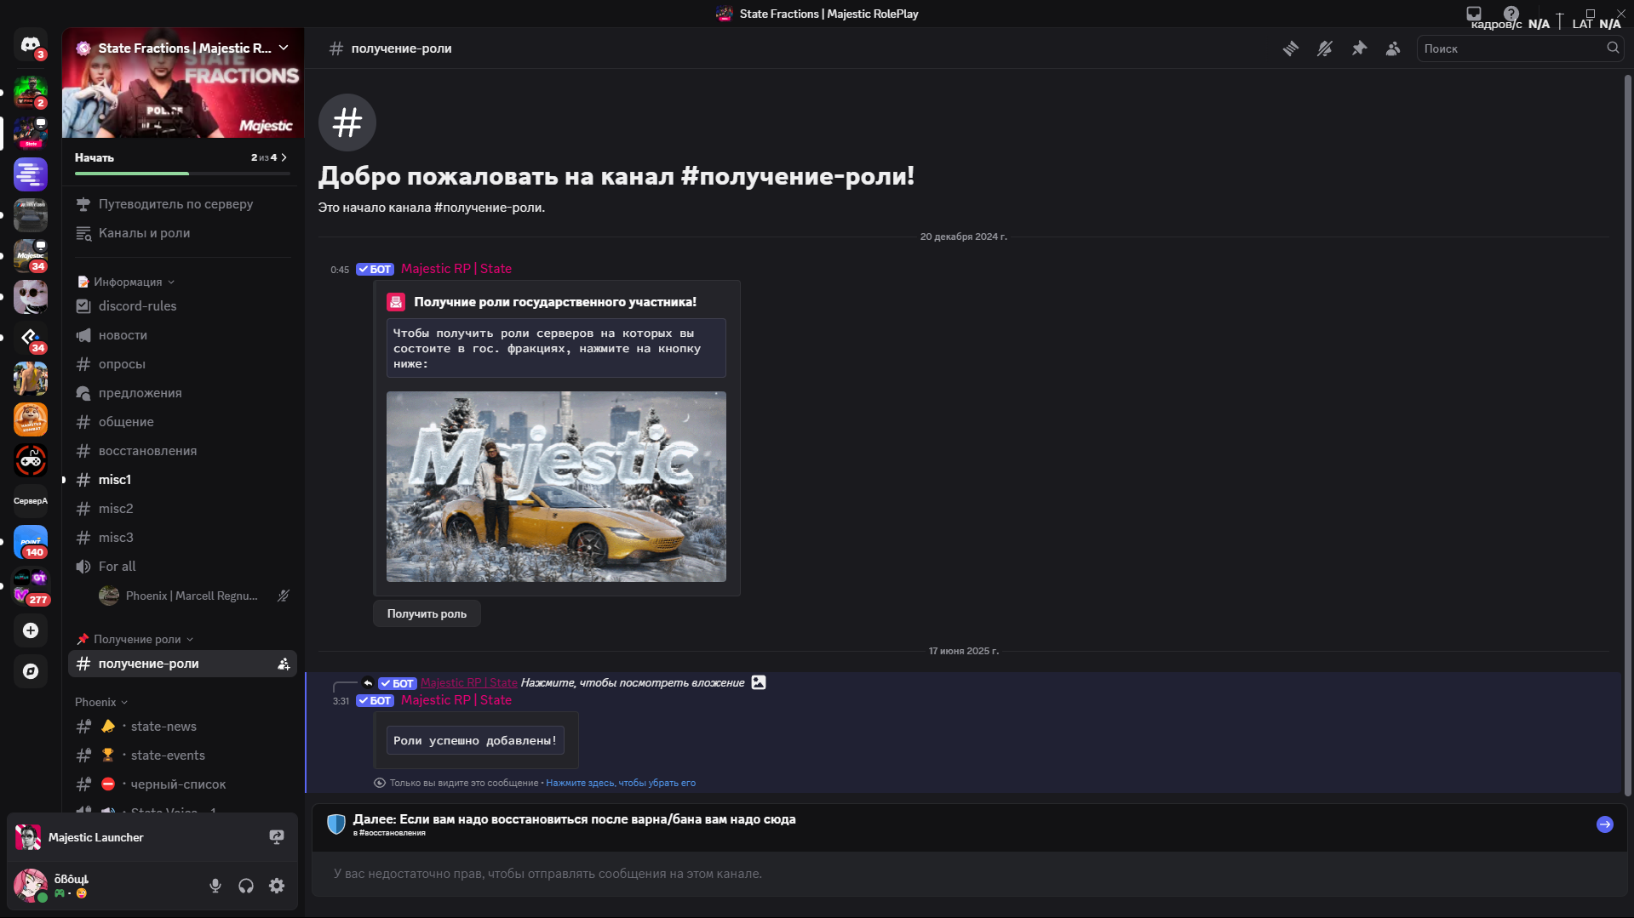Open server with 140 badge
The image size is (1634, 918).
pyautogui.click(x=31, y=542)
